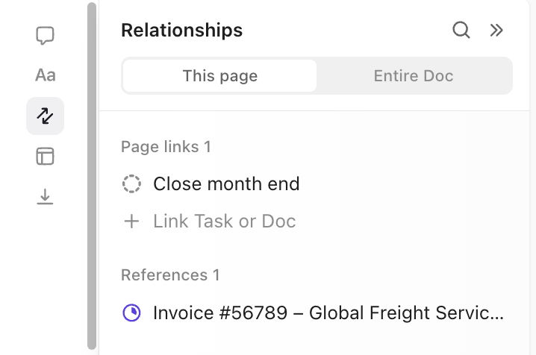
Task: Switch to the Entire Doc tab
Action: pos(414,76)
